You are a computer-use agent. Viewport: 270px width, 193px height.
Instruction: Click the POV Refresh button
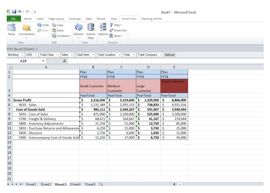(x=170, y=55)
